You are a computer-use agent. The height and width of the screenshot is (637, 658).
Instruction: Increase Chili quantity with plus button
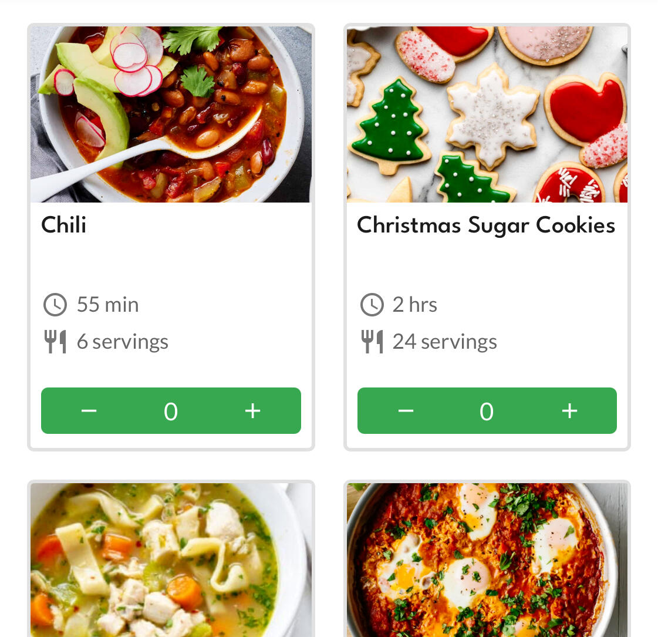point(252,411)
